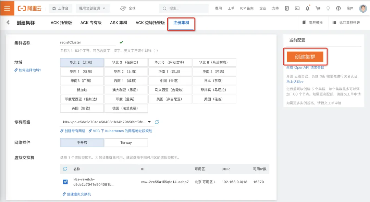
Task: Open the 企业 menu
Action: point(263,8)
